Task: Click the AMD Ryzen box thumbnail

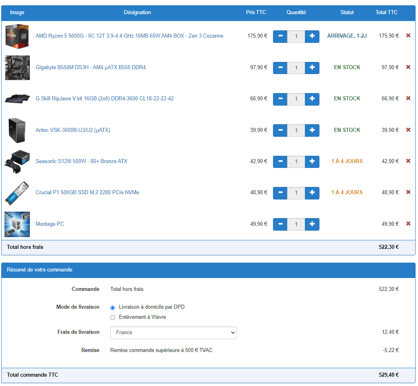Action: [17, 36]
